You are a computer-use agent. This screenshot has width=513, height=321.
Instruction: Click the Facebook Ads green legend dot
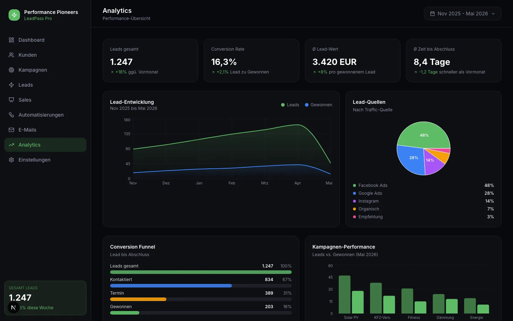354,185
